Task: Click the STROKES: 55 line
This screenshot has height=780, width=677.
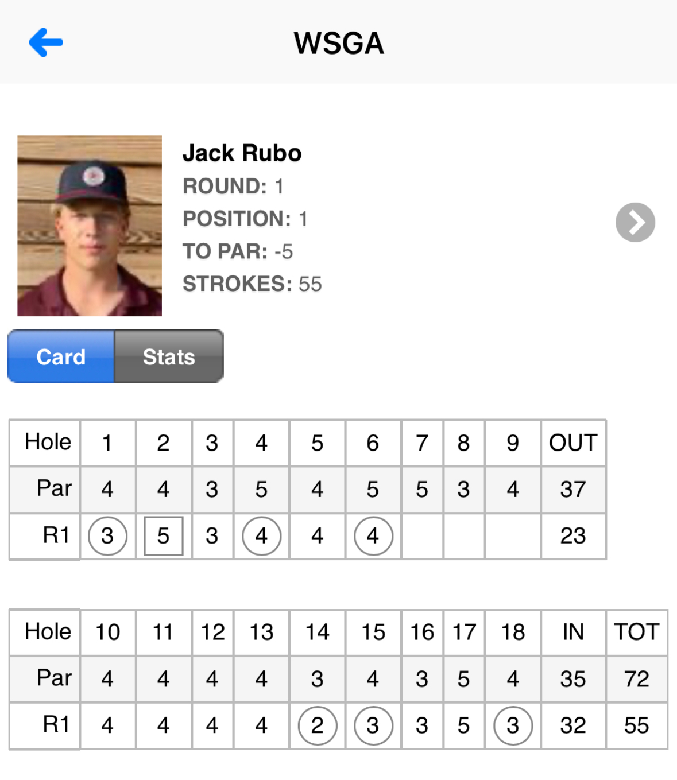Action: coord(252,284)
